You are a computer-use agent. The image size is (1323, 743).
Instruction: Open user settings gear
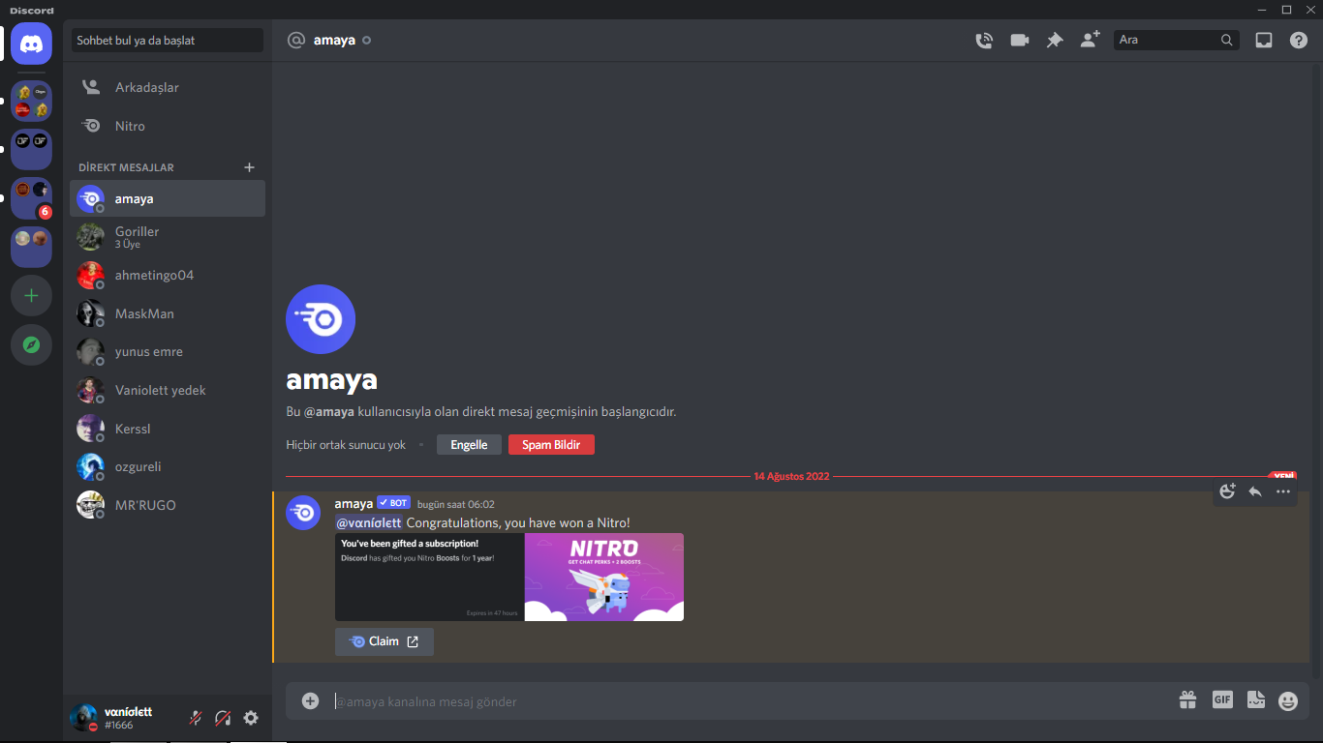click(x=251, y=718)
